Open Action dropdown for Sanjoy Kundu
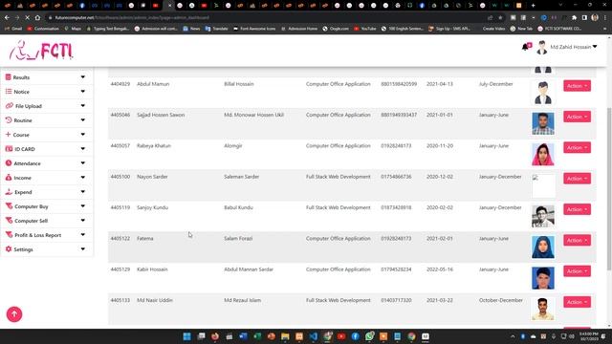This screenshot has height=344, width=612. tap(577, 209)
